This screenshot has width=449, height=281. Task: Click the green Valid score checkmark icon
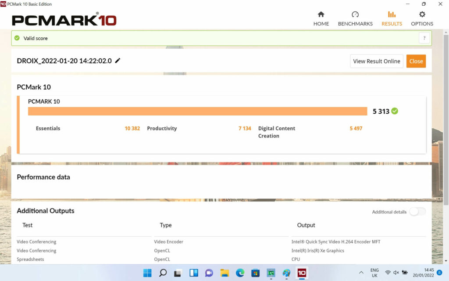[x=17, y=38]
